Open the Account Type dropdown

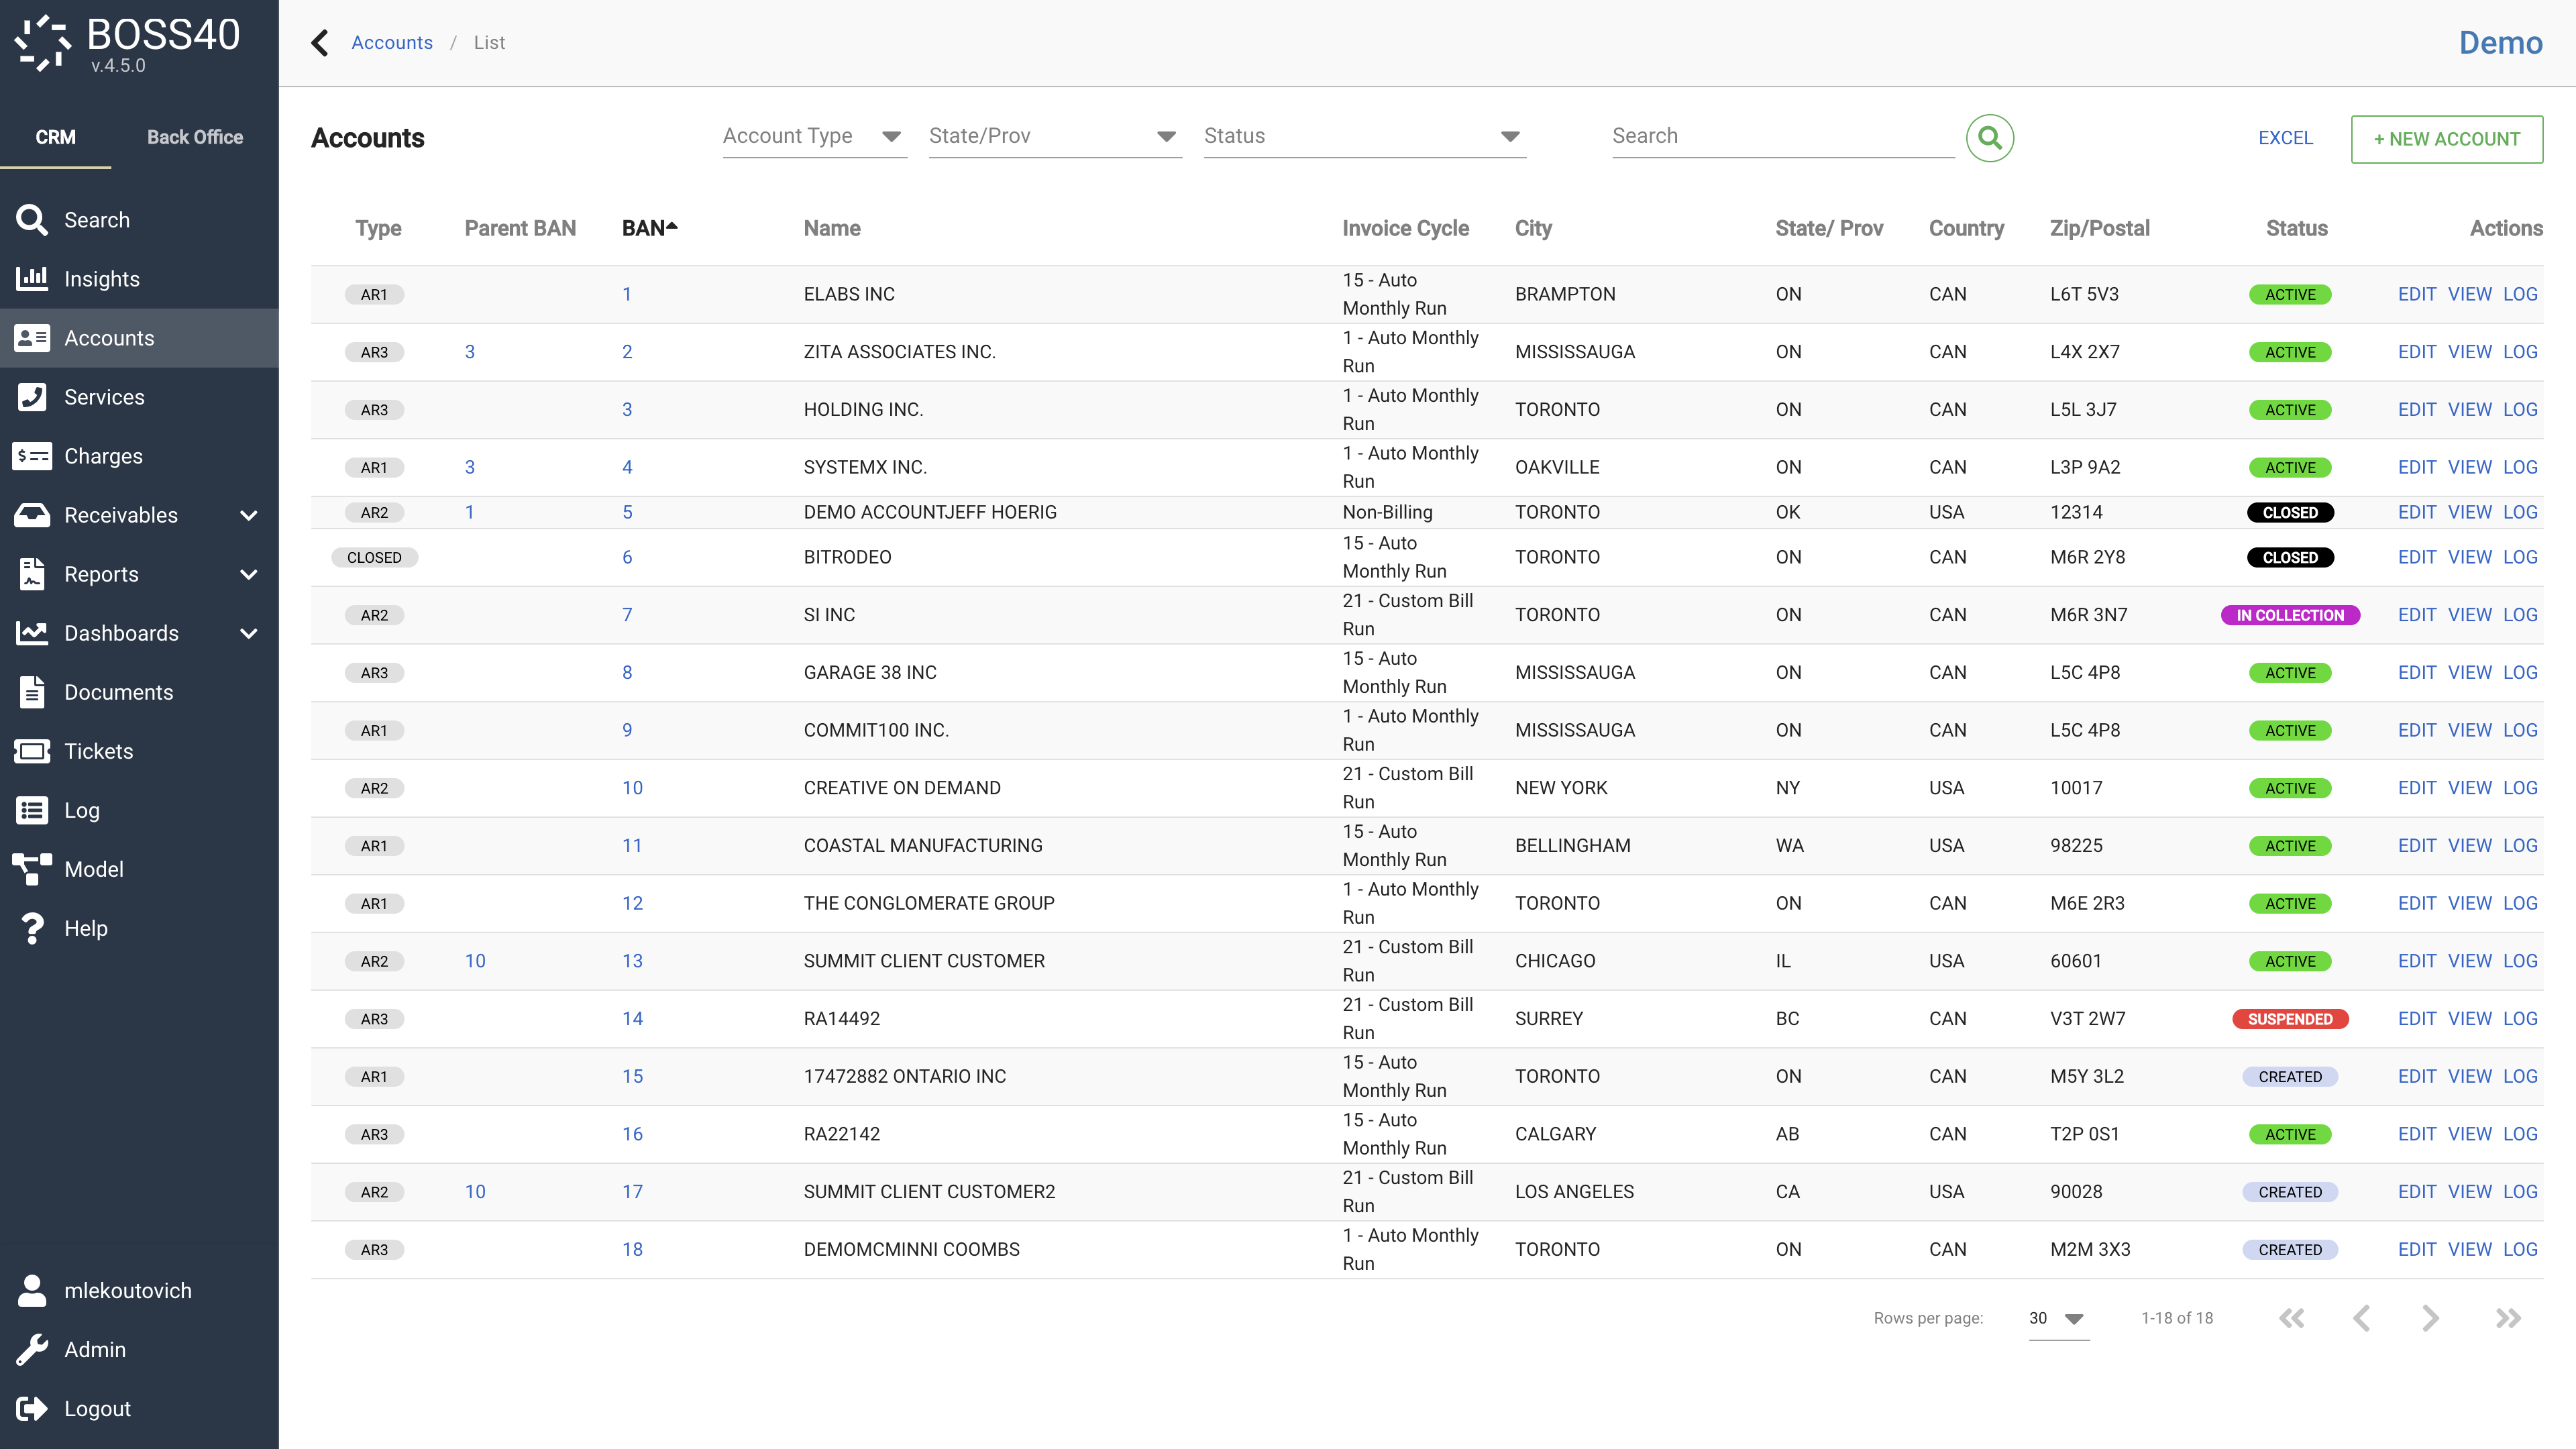click(x=813, y=136)
